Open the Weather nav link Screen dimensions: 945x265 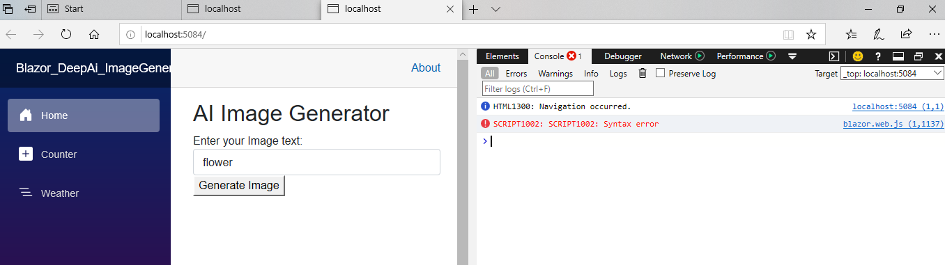tap(84, 193)
